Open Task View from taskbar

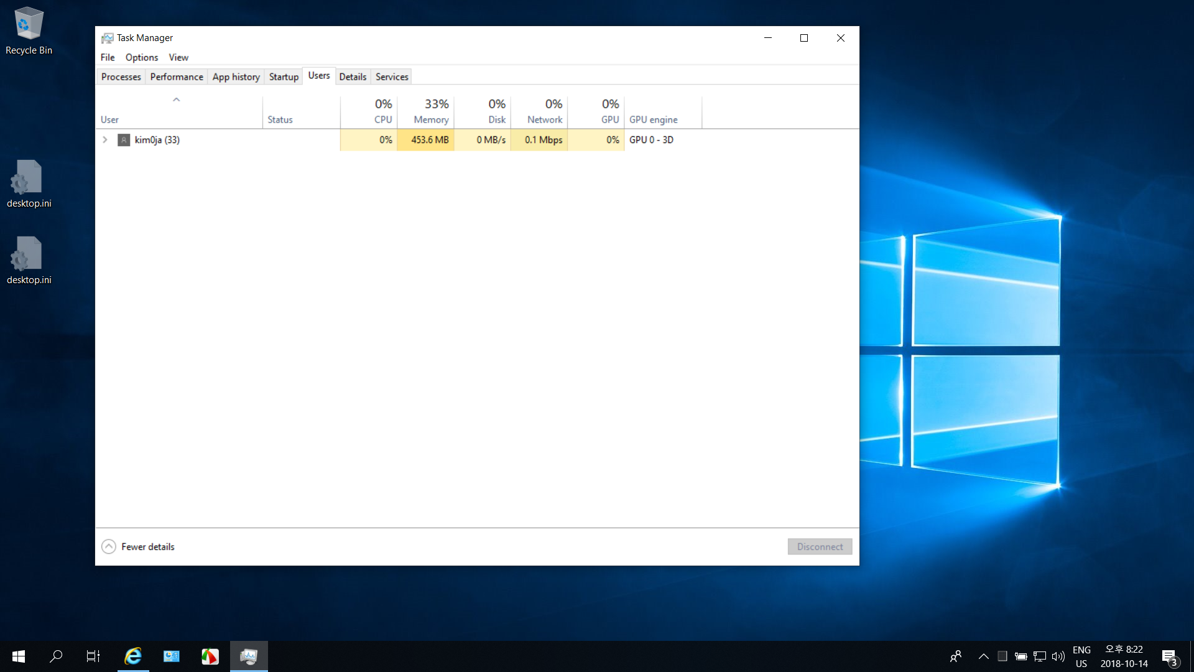pos(93,656)
